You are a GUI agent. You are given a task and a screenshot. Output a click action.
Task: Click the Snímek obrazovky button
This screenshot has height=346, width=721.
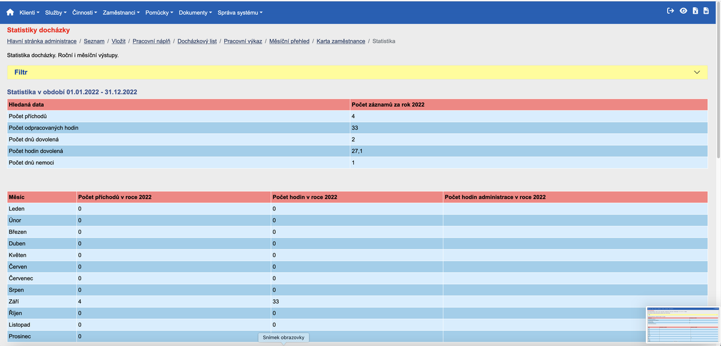(x=283, y=337)
